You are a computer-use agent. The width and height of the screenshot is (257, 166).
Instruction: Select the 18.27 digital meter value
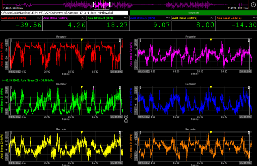point(117,25)
